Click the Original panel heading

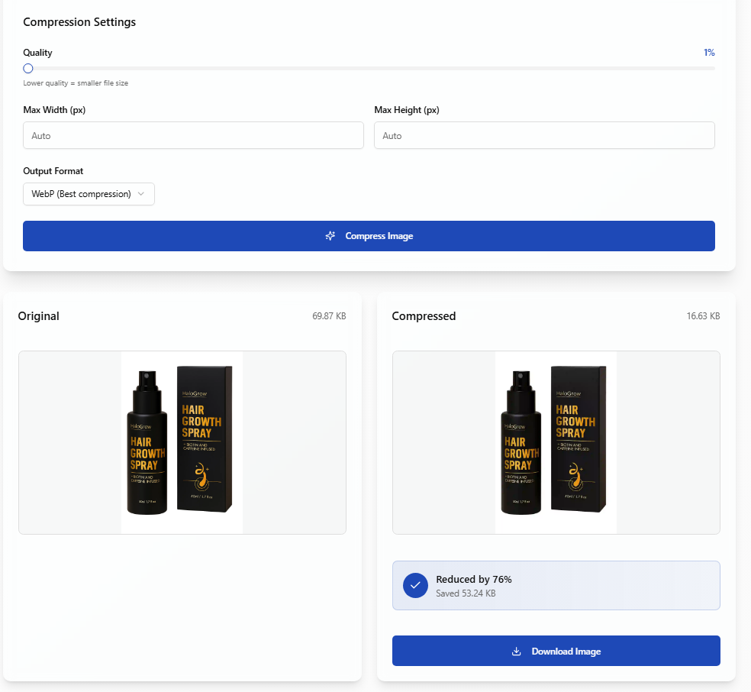point(38,315)
